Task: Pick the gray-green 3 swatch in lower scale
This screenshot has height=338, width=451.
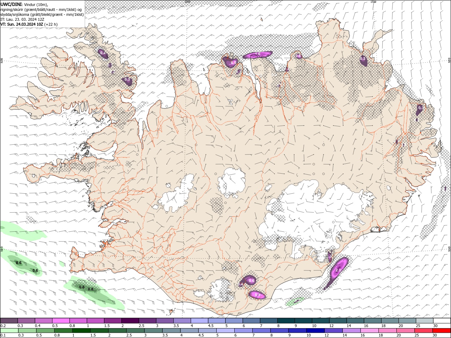Action: pos(153,331)
